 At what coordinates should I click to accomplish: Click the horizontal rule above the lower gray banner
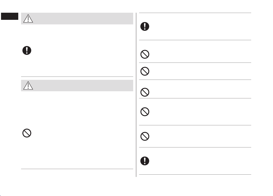pyautogui.click(x=77, y=77)
